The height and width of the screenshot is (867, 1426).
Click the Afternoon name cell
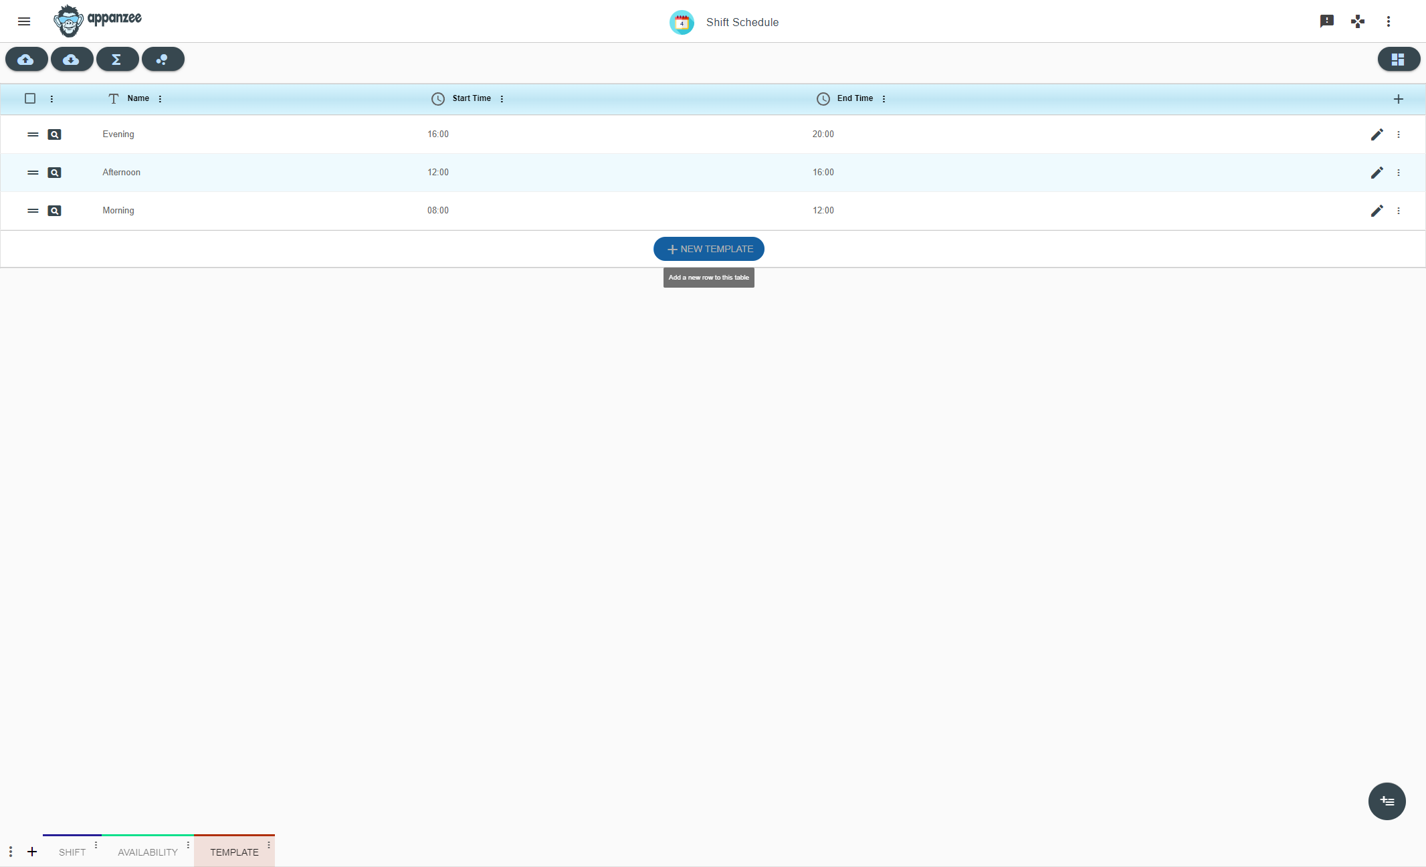[121, 173]
